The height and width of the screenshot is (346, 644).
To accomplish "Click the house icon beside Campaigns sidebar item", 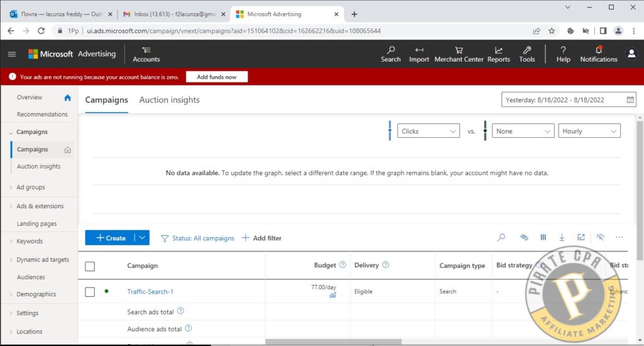I will click(x=67, y=150).
